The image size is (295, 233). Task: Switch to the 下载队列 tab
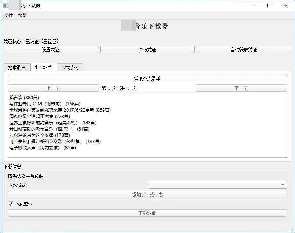[x=70, y=67]
